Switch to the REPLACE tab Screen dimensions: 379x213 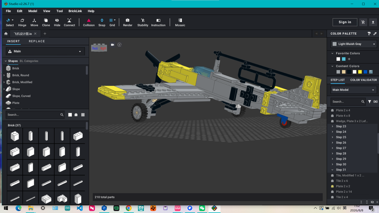37,41
